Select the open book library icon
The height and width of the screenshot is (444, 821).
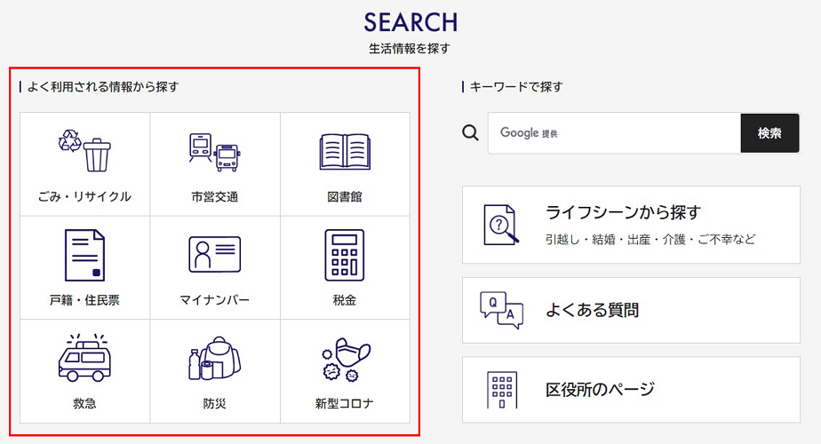(344, 152)
